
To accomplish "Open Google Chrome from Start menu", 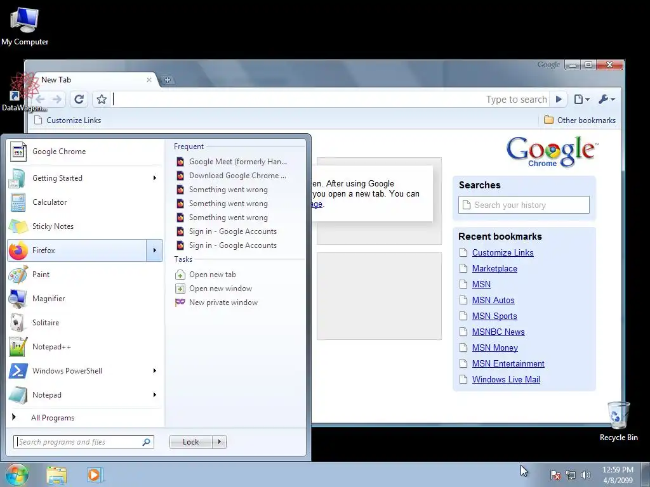I will tap(85, 152).
